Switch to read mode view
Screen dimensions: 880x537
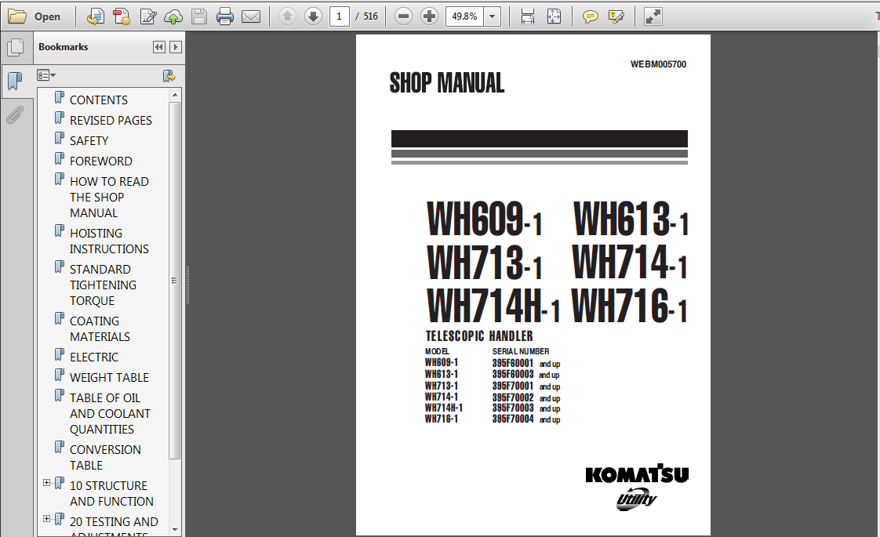pos(653,16)
